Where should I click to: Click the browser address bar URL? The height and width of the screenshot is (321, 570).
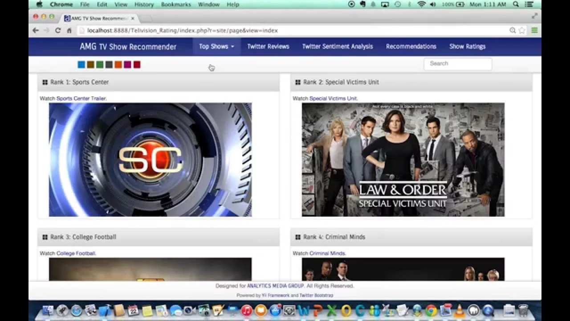click(x=183, y=30)
